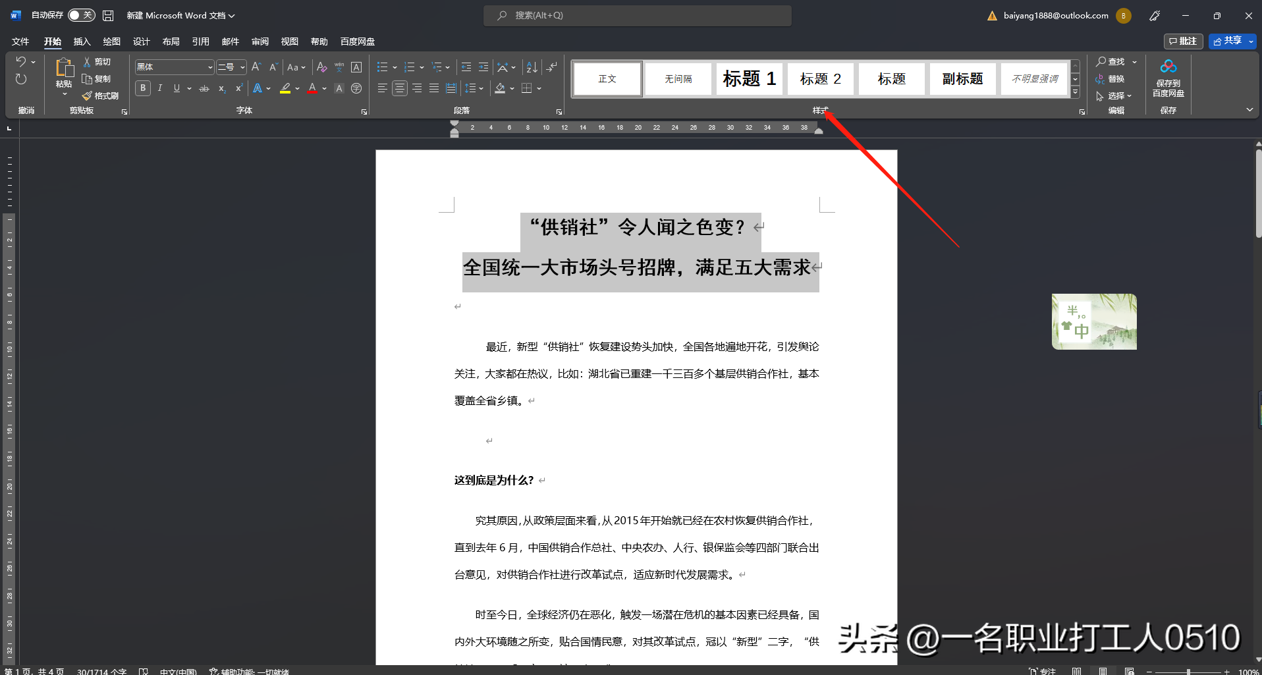The width and height of the screenshot is (1262, 675).
Task: Toggle Italic formatting
Action: [x=160, y=88]
